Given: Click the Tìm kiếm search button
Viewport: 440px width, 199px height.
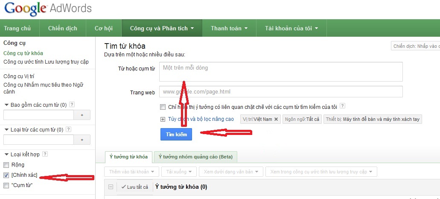Looking at the screenshot, I should pyautogui.click(x=176, y=135).
